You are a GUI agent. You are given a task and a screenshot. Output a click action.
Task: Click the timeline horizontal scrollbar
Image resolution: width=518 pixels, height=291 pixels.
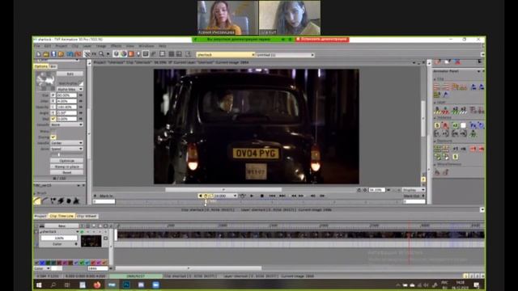(x=189, y=268)
